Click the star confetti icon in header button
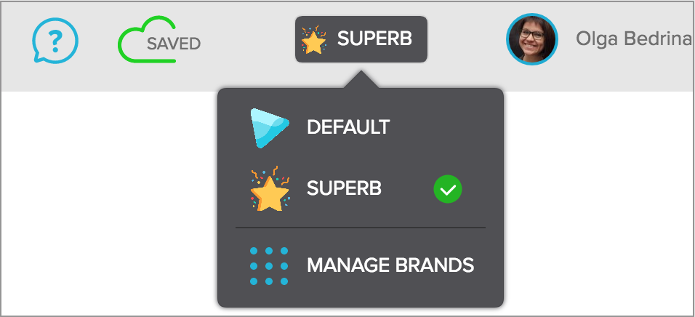695x317 pixels. (x=313, y=40)
